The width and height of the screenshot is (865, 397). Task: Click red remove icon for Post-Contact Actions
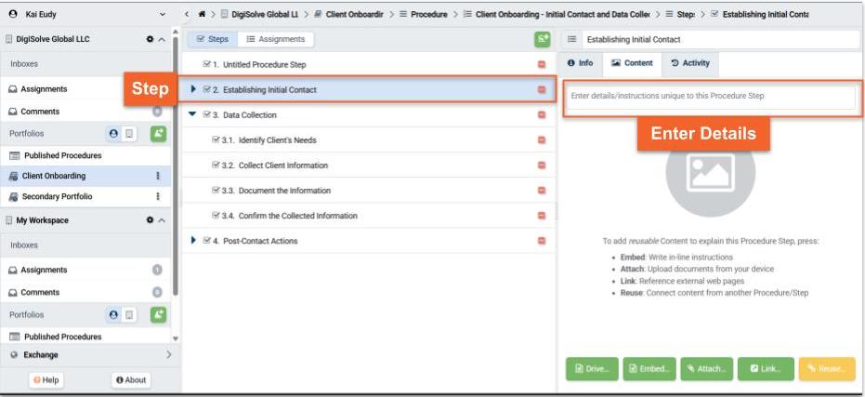[542, 241]
